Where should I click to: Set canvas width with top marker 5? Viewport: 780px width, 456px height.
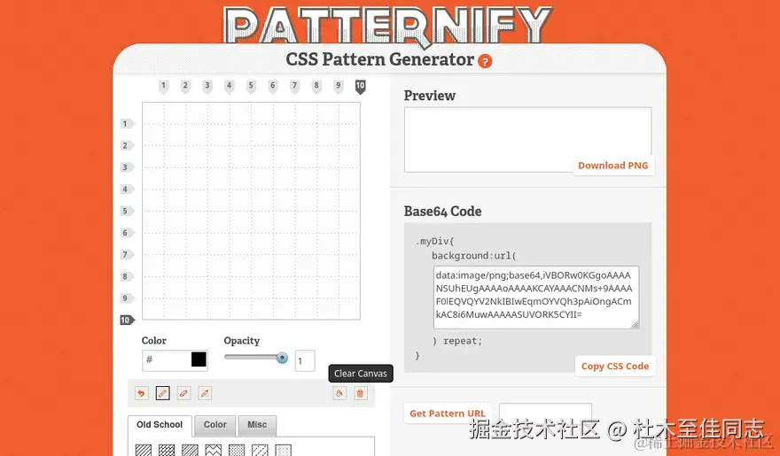click(251, 87)
